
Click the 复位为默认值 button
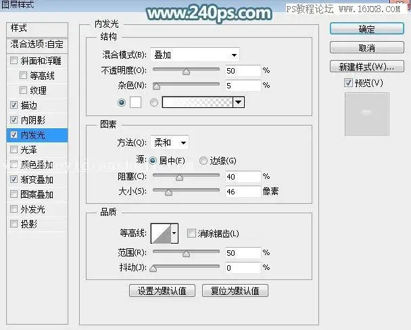pyautogui.click(x=235, y=290)
